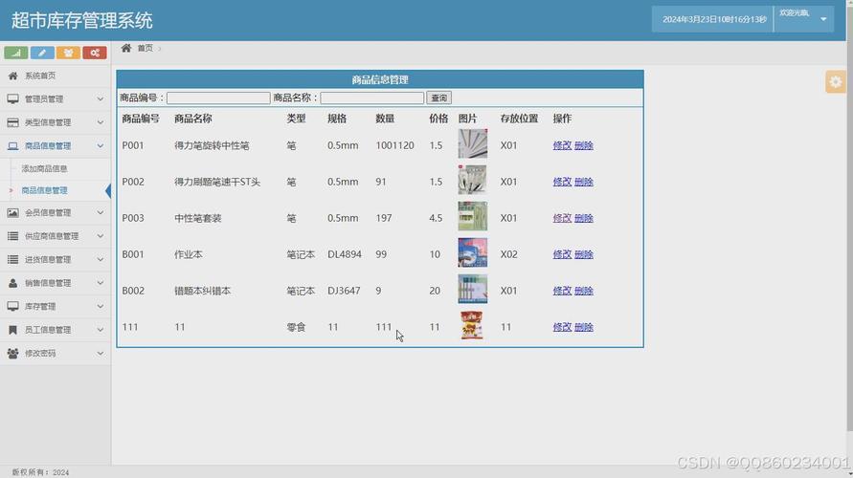
Task: Click 修改 for product P001
Action: pos(562,145)
